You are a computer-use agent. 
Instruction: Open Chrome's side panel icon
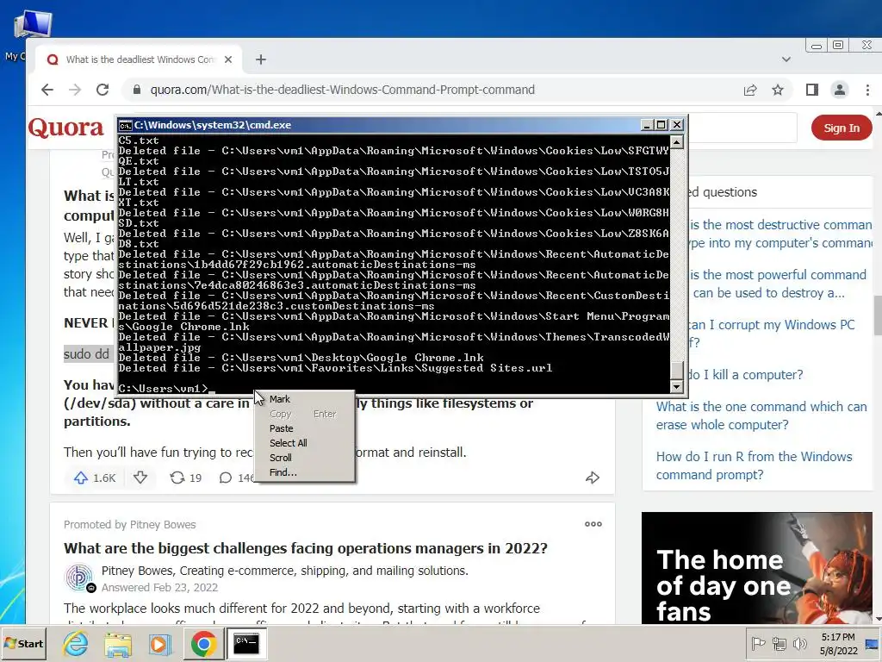click(811, 90)
